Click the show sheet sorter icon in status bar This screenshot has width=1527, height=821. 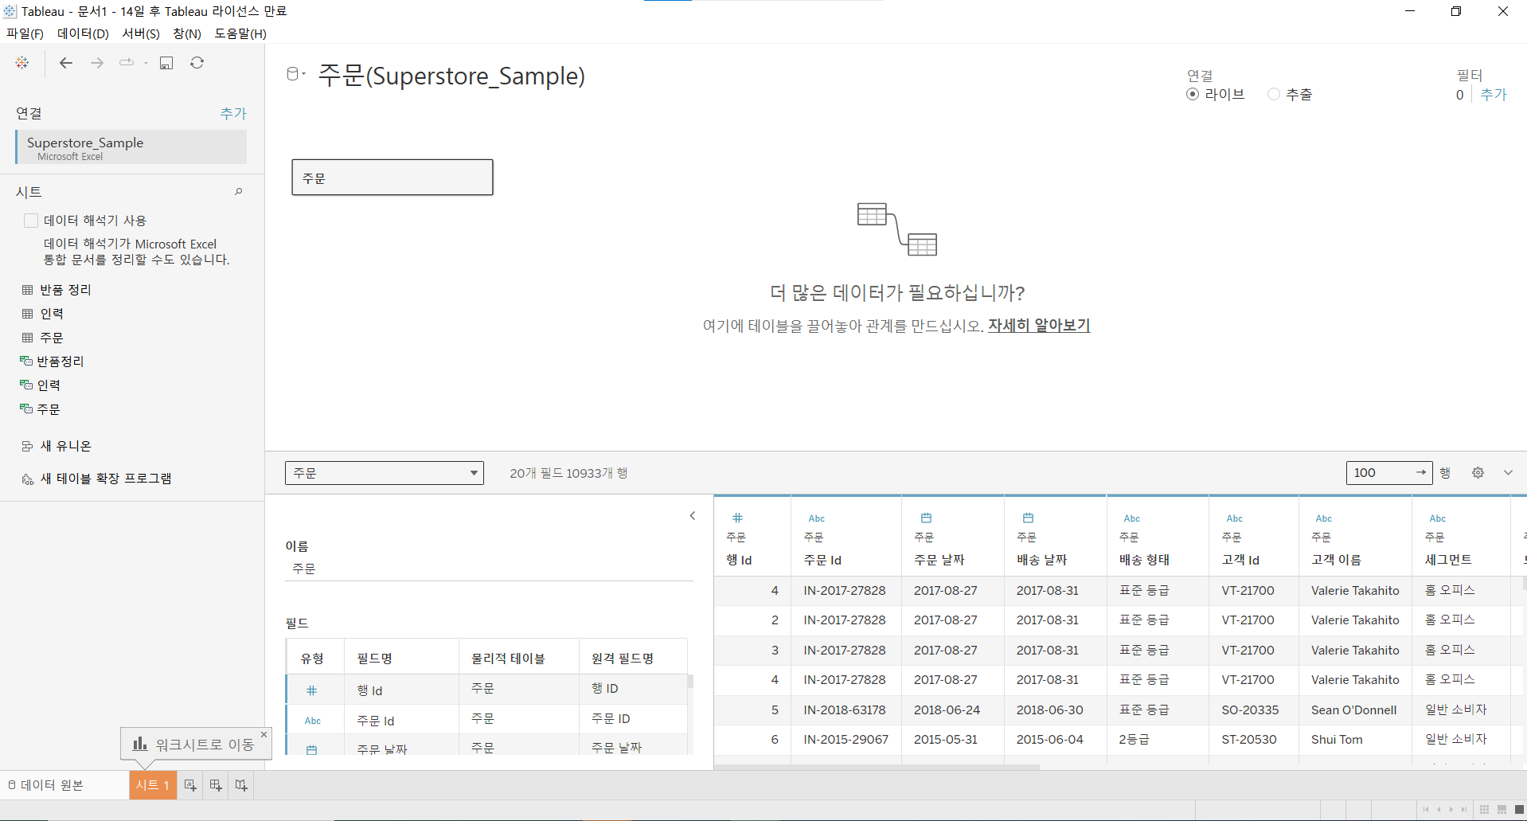[x=1484, y=810]
